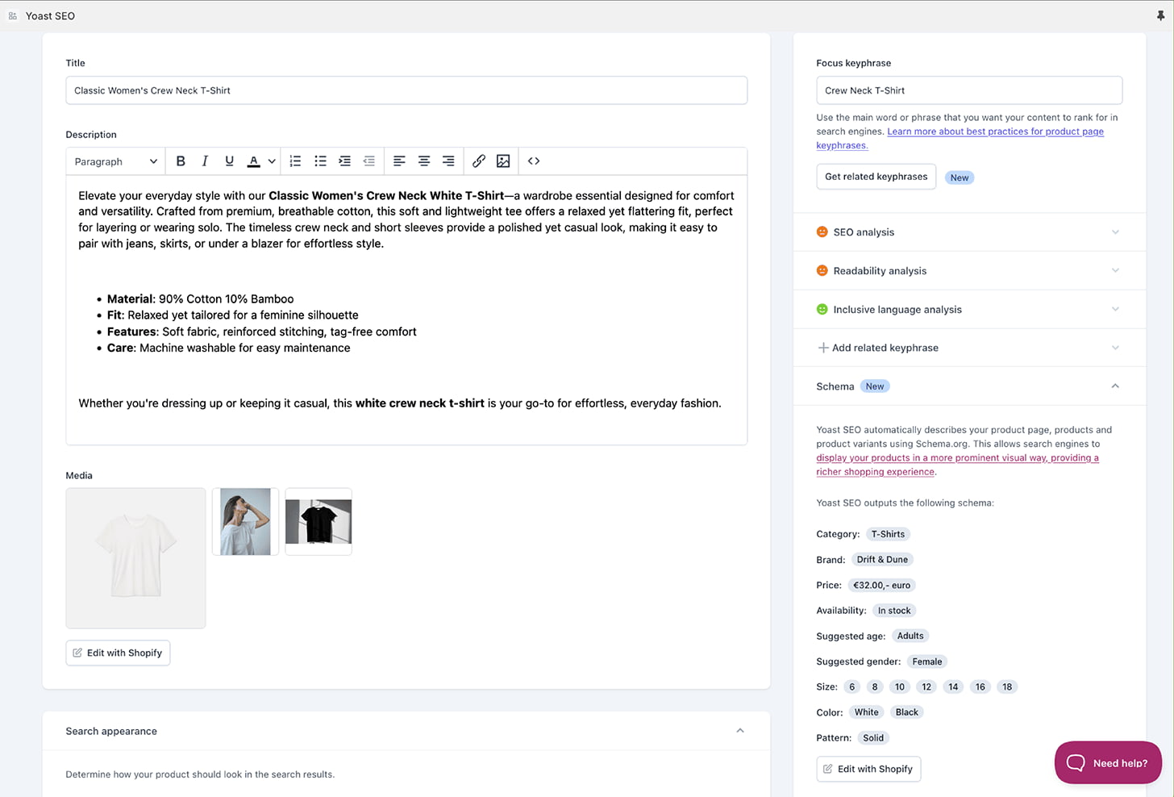1174x797 pixels.
Task: Toggle underline formatting in description toolbar
Action: coord(229,161)
